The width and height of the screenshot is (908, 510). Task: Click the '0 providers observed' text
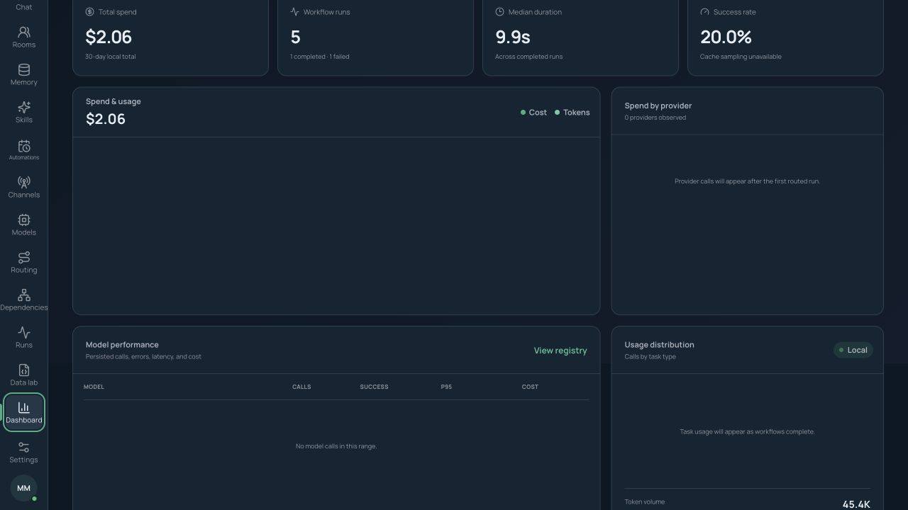point(655,118)
